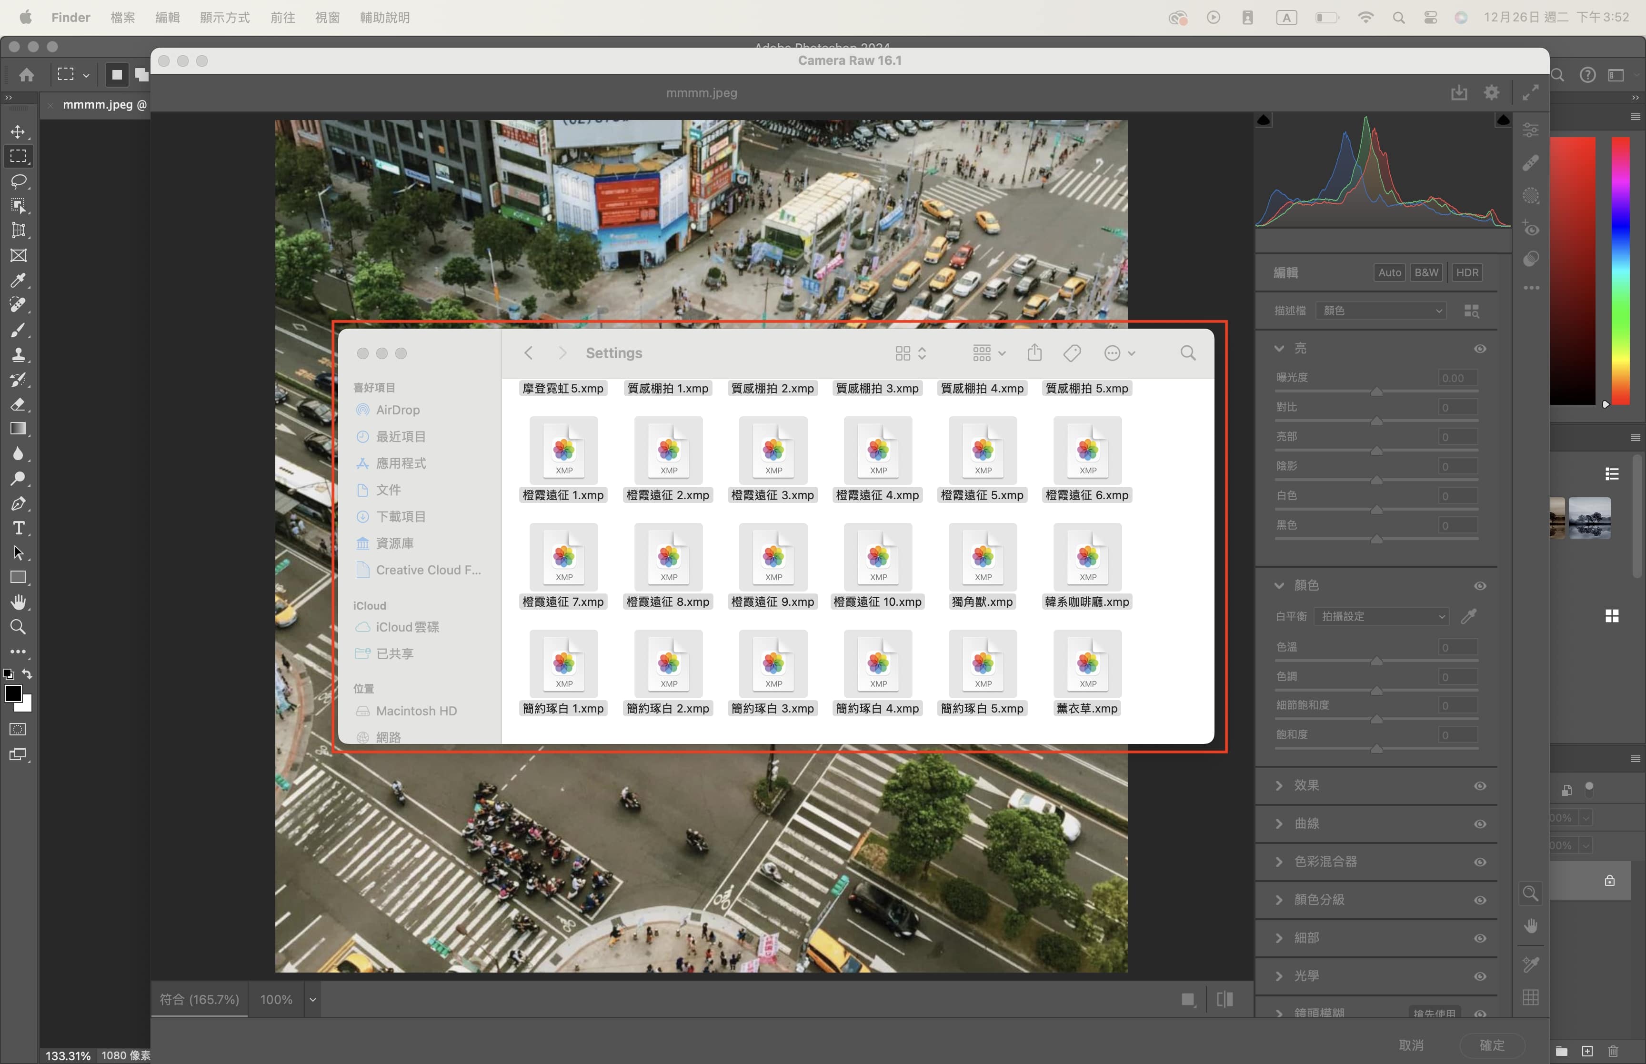Toggle grid overlay icon in Camera Raw
The width and height of the screenshot is (1646, 1064).
coord(1531,997)
